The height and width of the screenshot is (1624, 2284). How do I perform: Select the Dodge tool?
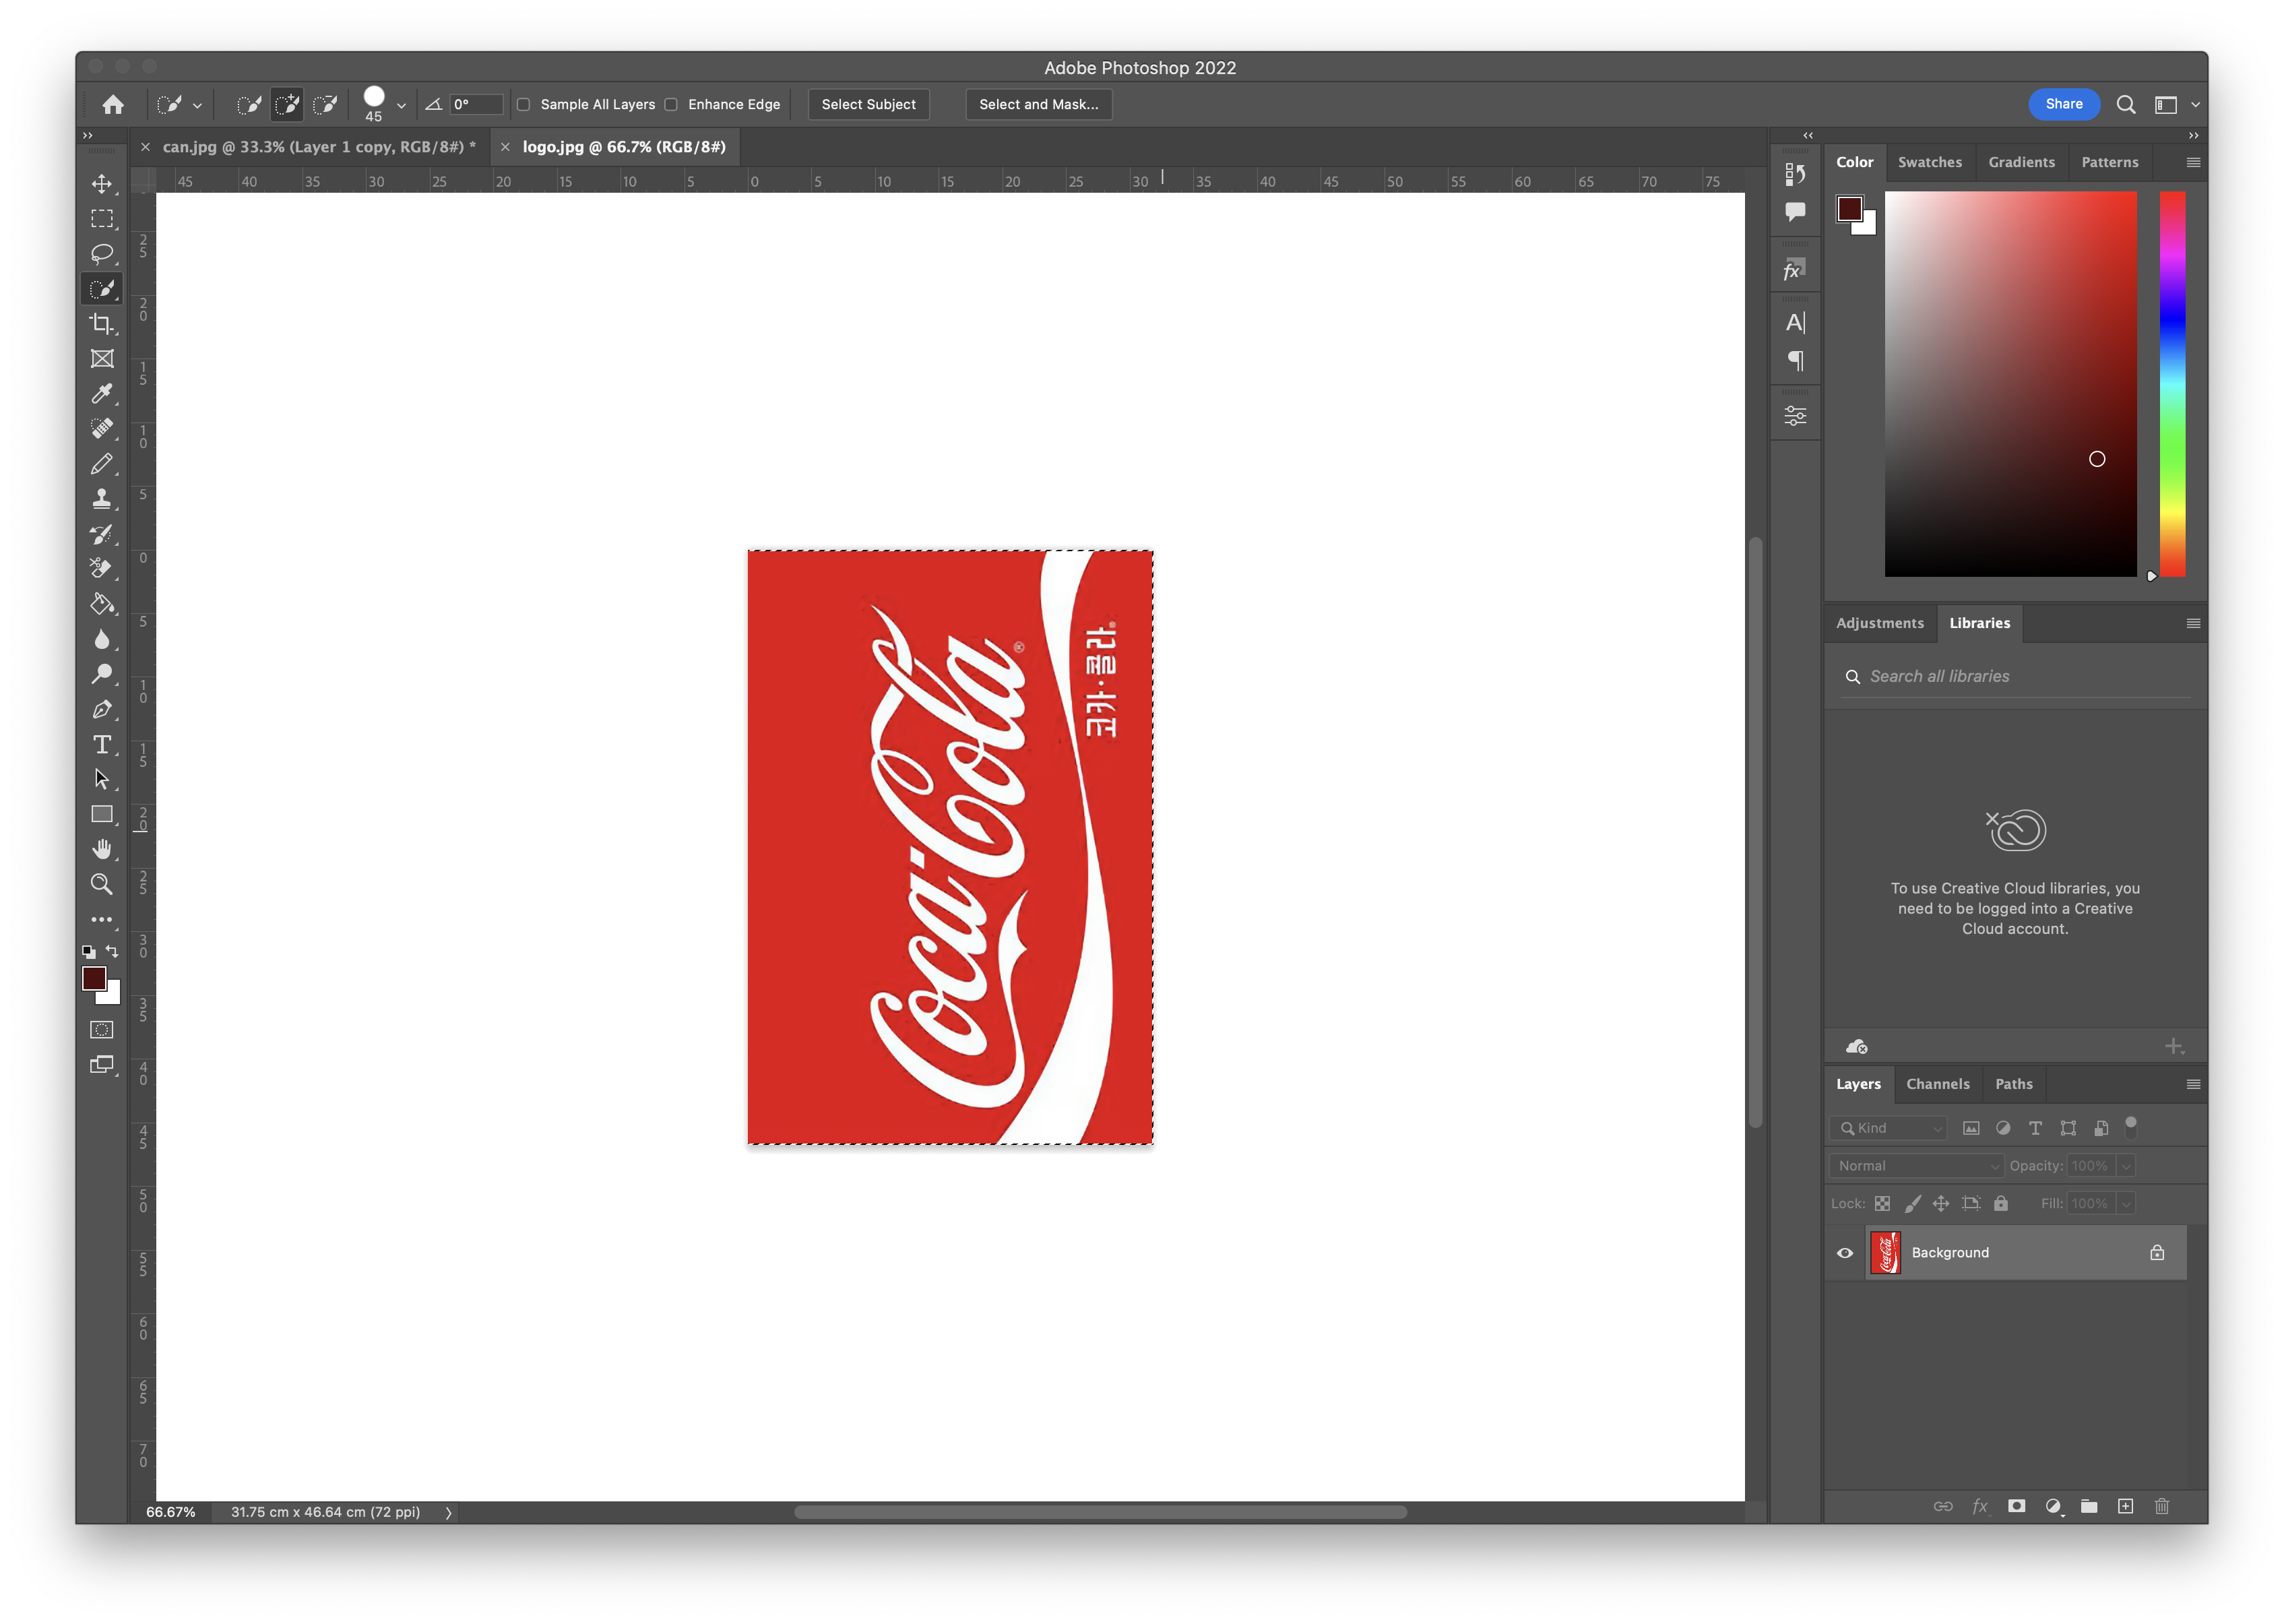[102, 674]
